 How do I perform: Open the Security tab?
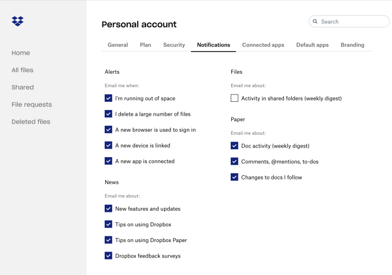click(174, 45)
